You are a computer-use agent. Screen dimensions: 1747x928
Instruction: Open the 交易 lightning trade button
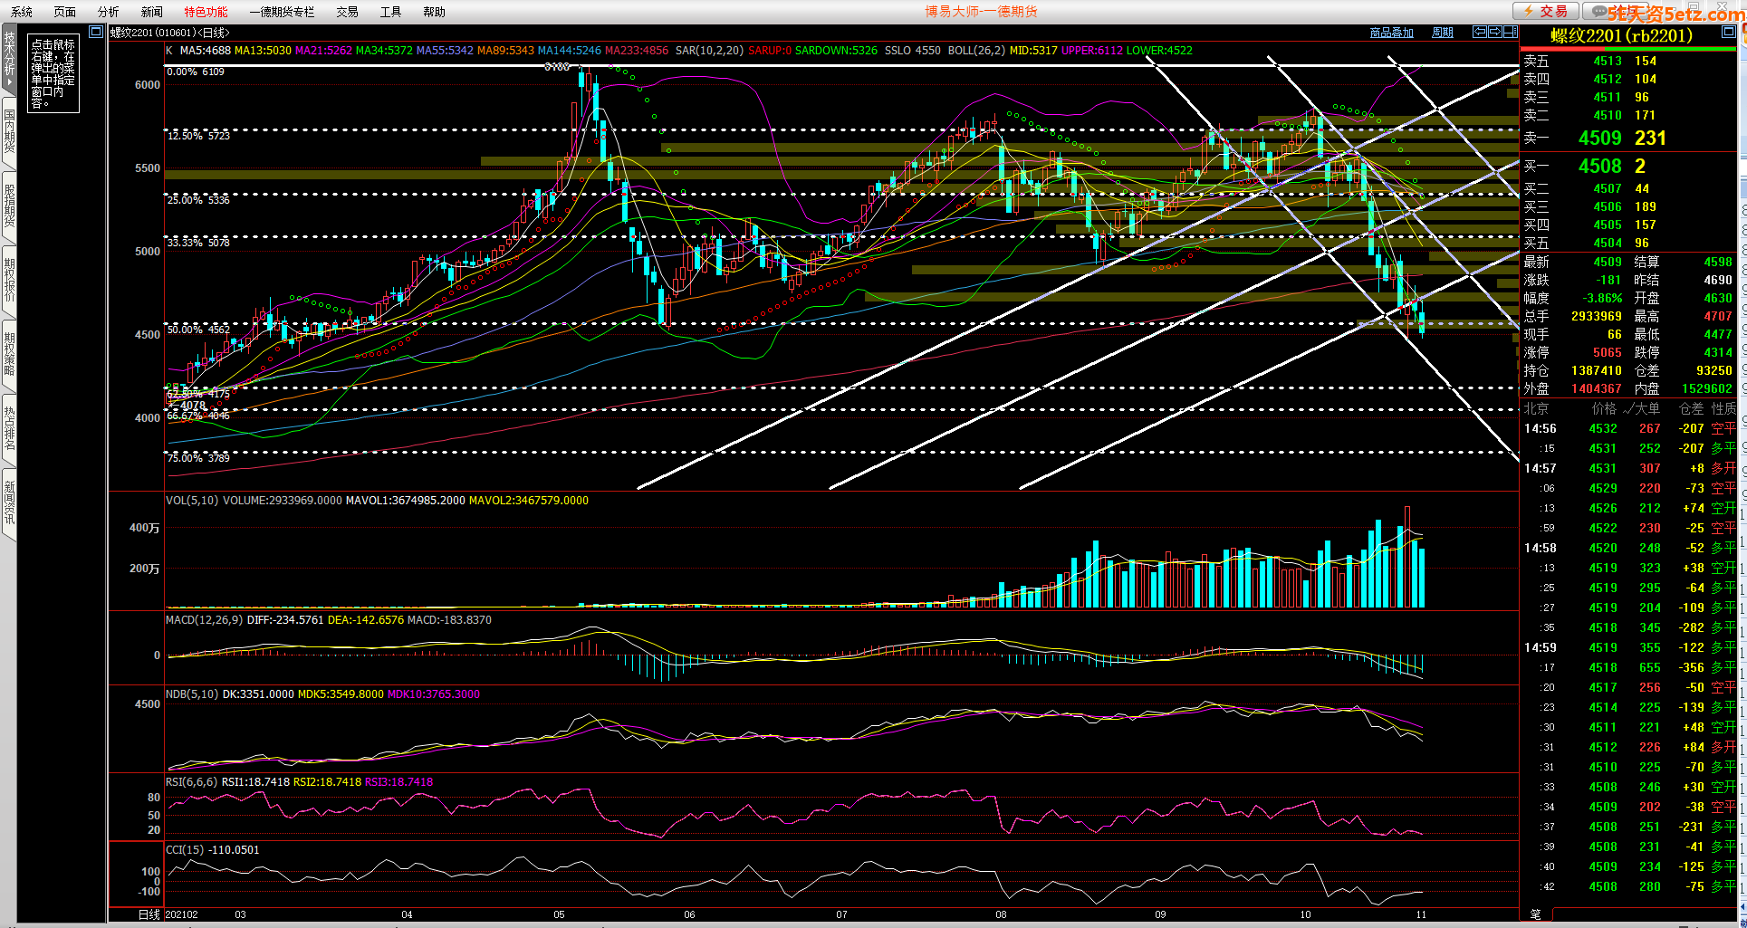pyautogui.click(x=1546, y=11)
